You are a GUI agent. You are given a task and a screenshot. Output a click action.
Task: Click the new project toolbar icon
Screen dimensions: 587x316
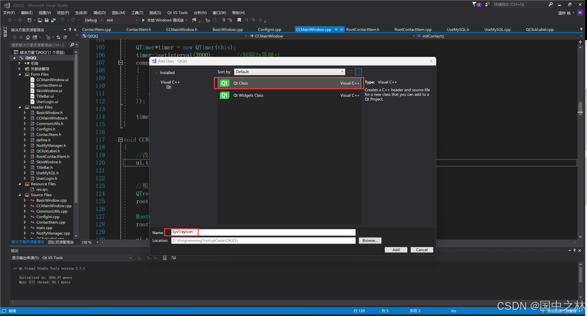(30, 20)
